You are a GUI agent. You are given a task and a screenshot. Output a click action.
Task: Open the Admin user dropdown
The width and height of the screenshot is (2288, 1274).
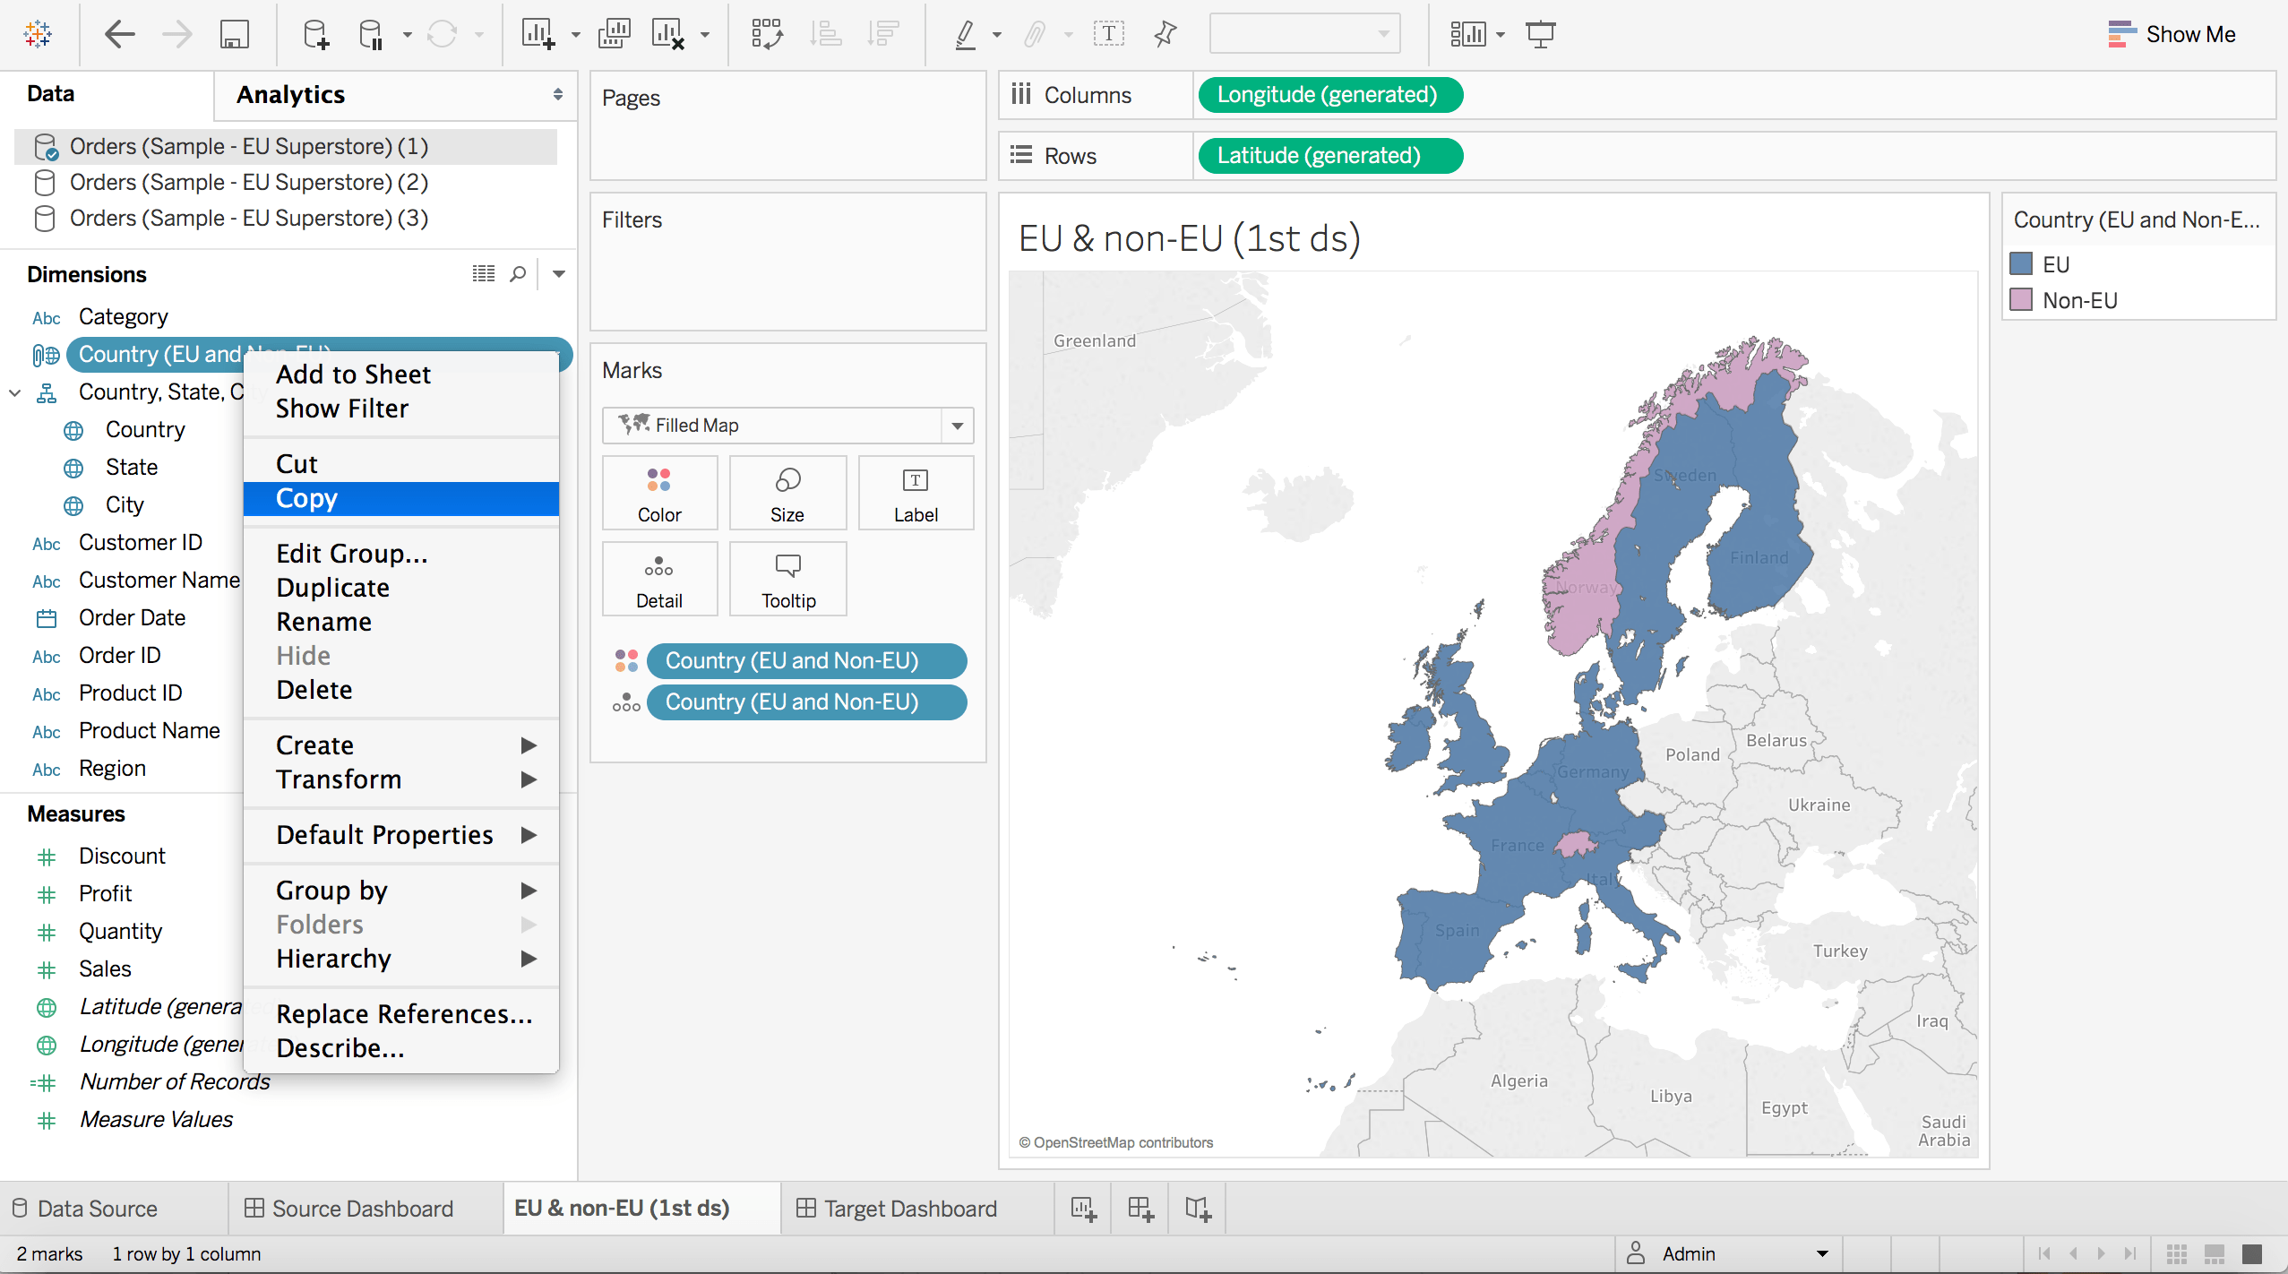pos(1821,1253)
